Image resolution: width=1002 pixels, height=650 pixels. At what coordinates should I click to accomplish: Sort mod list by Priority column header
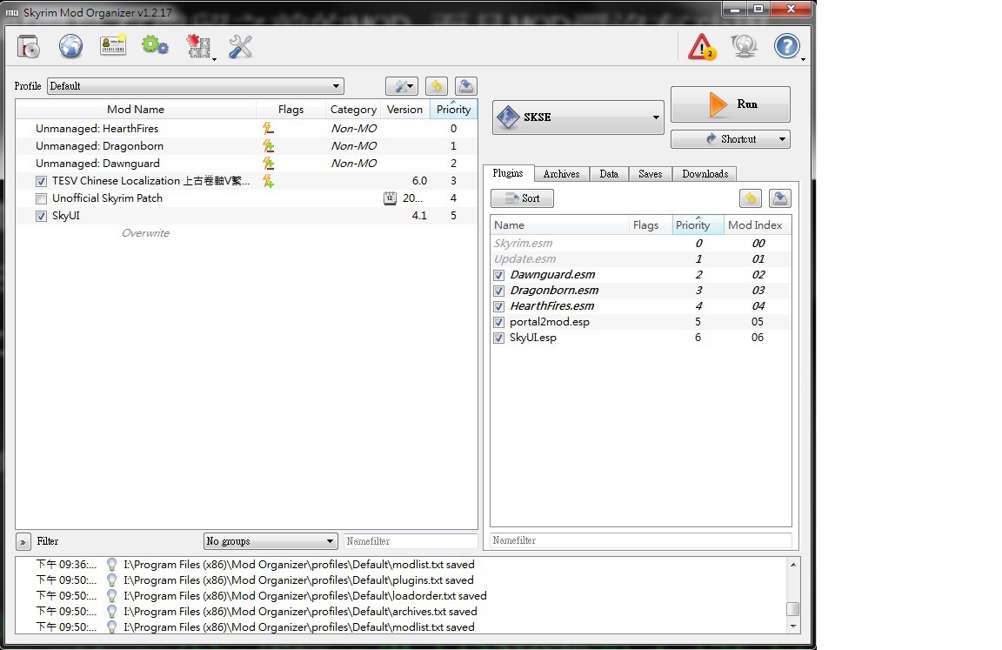454,110
